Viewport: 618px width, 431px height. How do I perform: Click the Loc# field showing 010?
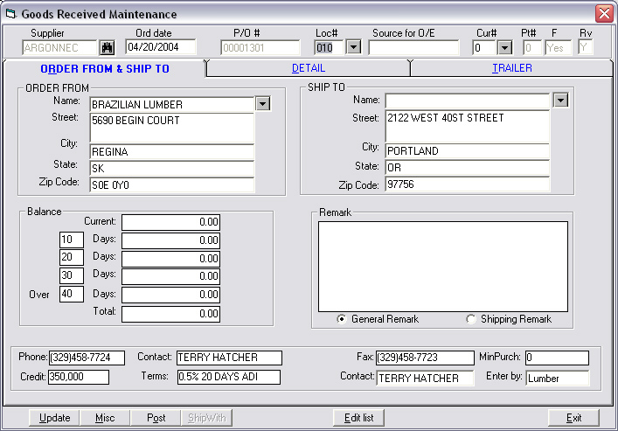click(x=329, y=48)
